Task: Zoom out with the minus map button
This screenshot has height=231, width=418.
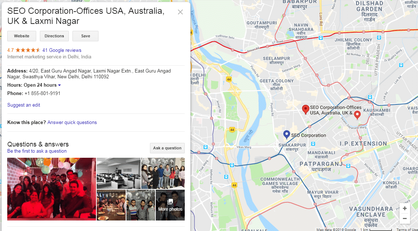Action: coord(405,219)
